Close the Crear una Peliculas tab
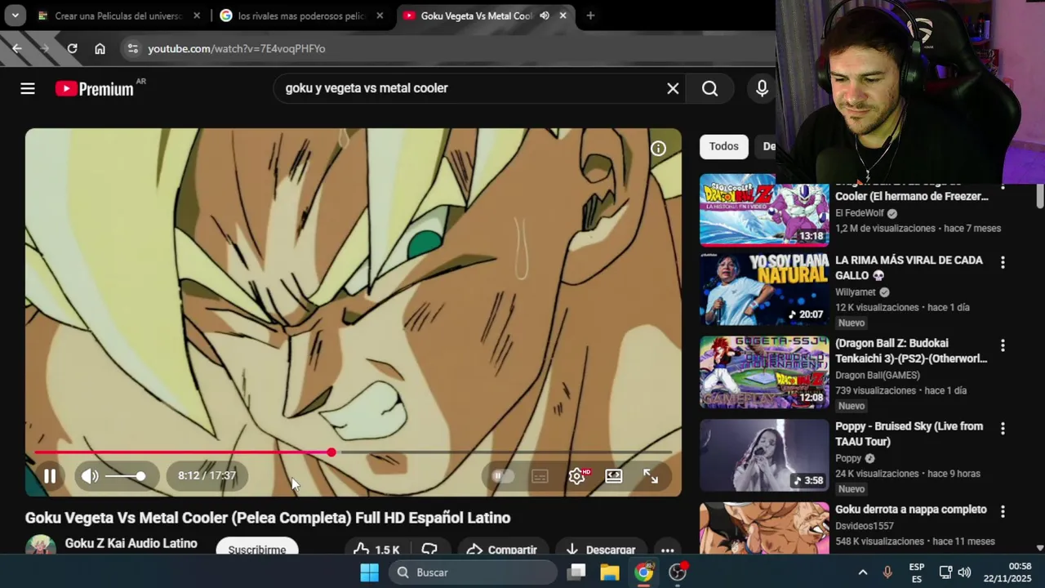 [x=197, y=16]
